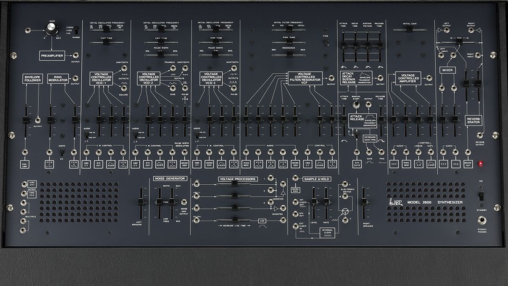508x286 pixels.
Task: Click the Voltage Controlled Amplifier output jack
Action: [x=429, y=78]
